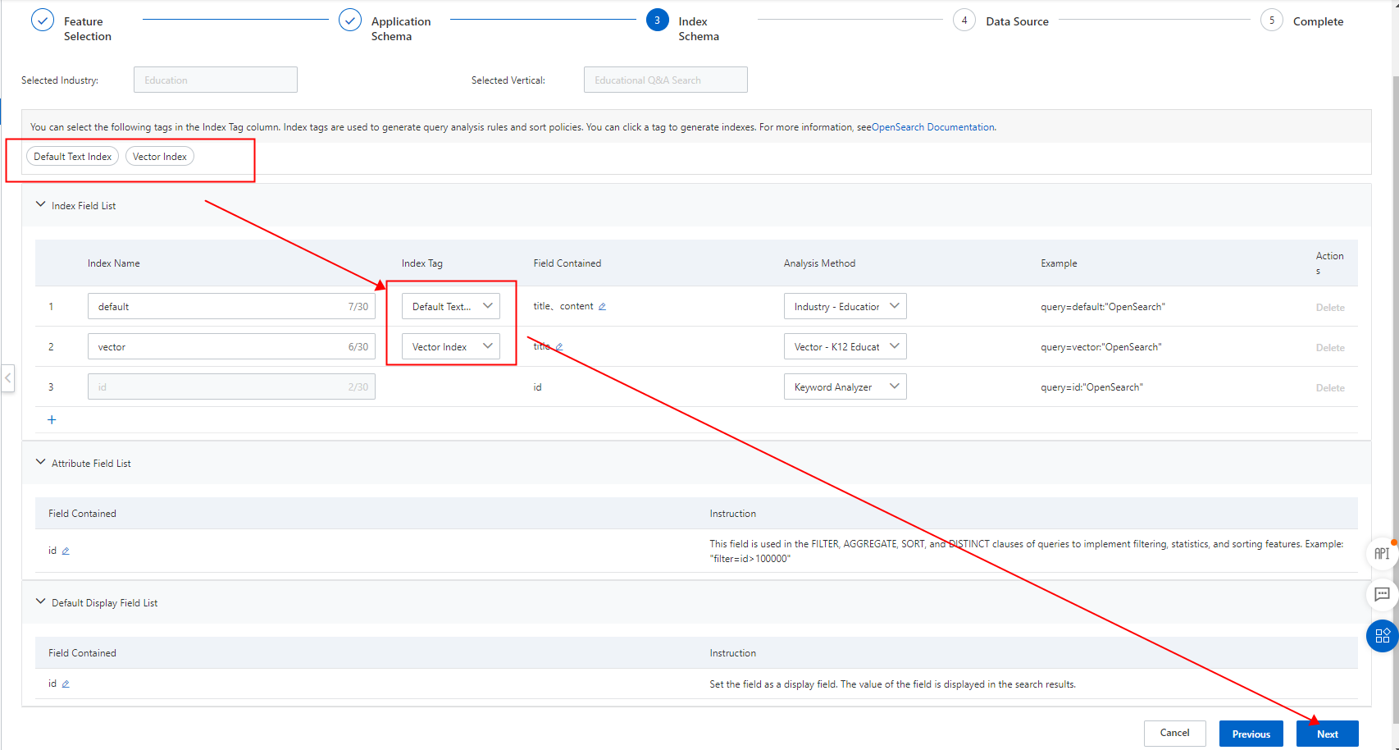Open the Industry - Education analysis method dropdown
Viewport: 1399px width, 750px height.
pyautogui.click(x=845, y=306)
